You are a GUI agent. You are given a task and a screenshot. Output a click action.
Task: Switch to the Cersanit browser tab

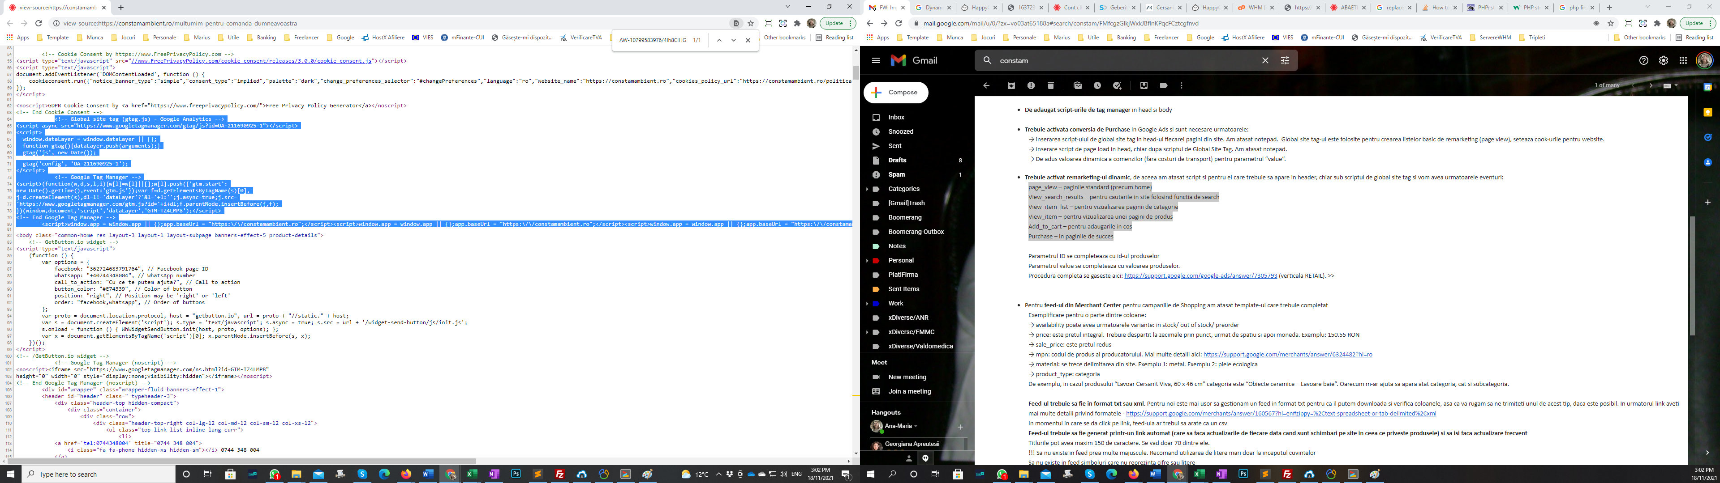pos(1162,7)
